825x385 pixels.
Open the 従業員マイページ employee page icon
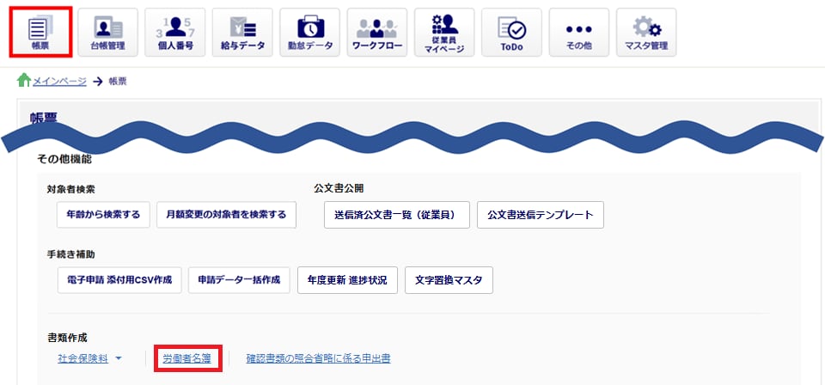click(444, 33)
